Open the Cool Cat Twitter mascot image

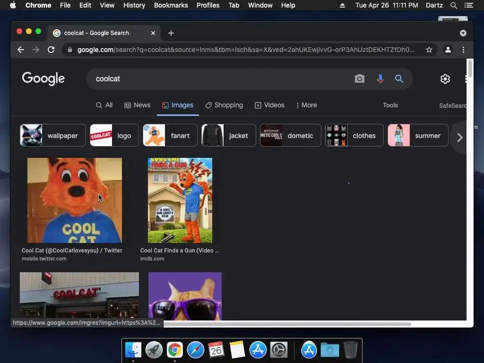[75, 200]
